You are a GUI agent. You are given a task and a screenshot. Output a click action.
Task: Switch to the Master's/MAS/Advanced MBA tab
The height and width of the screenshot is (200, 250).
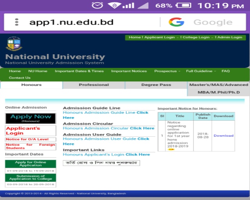point(219,89)
